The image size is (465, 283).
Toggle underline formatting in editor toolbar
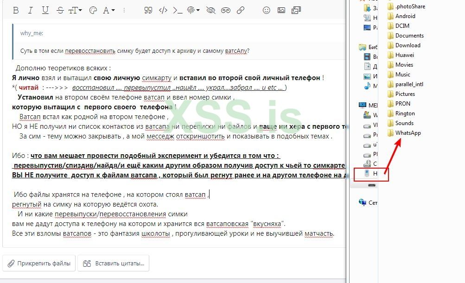pyautogui.click(x=45, y=10)
